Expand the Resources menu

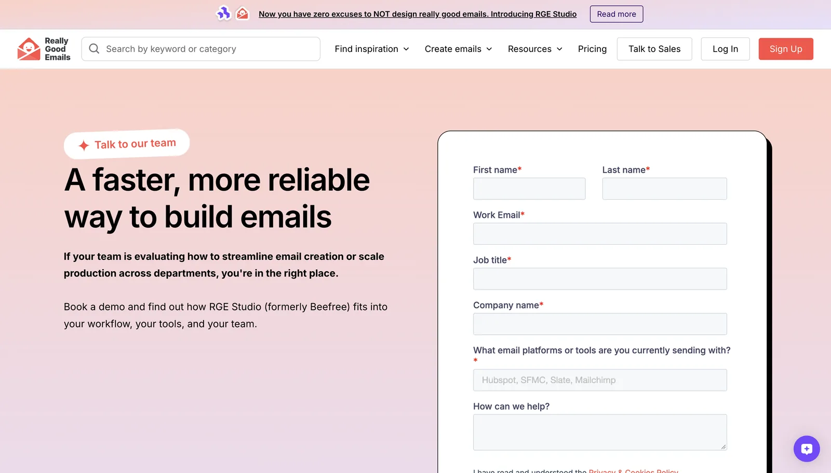click(x=535, y=49)
